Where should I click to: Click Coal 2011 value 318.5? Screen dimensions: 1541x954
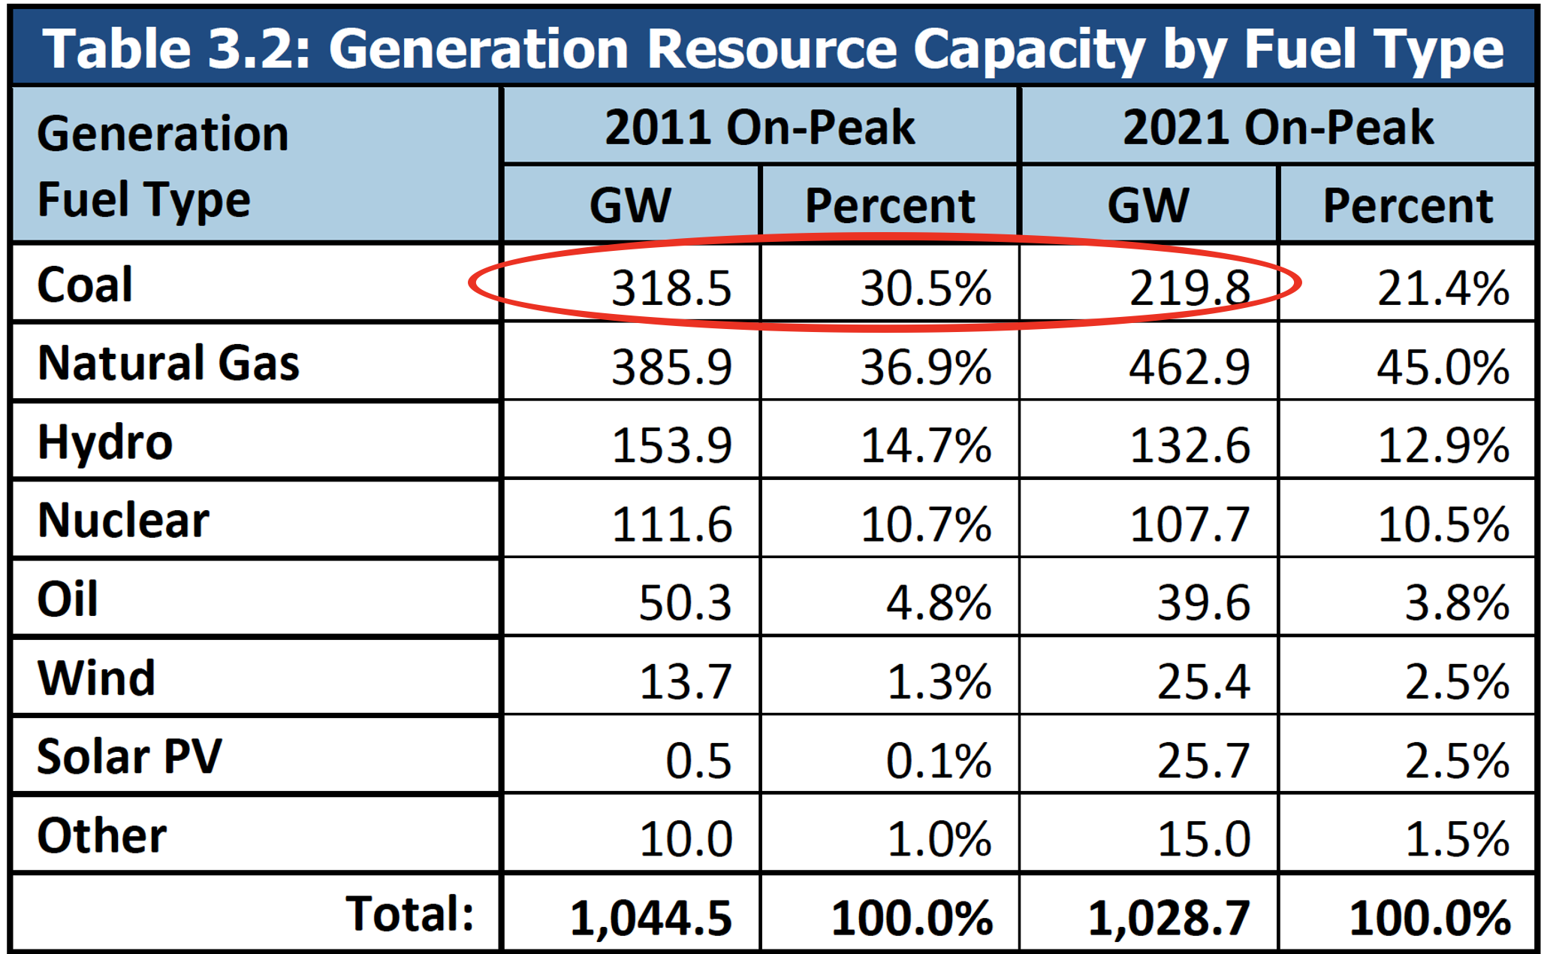[671, 288]
